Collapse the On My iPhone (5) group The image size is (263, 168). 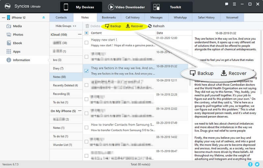click(x=80, y=111)
